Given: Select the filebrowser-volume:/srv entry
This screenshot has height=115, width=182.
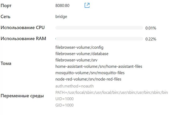Looking at the screenshot, I should click(x=76, y=60).
